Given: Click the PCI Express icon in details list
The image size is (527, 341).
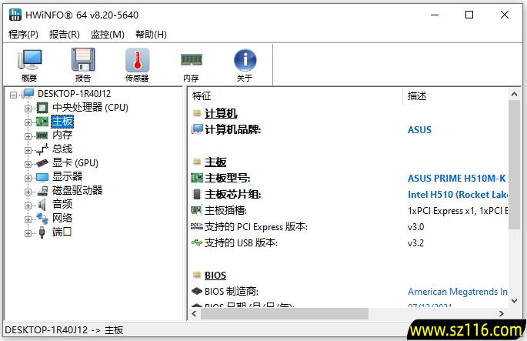Looking at the screenshot, I should (x=197, y=226).
